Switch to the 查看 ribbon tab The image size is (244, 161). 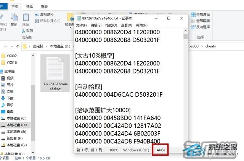44,6
